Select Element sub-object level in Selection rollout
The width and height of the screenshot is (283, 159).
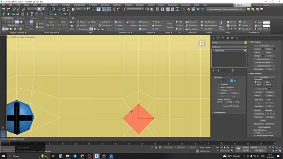(235, 81)
